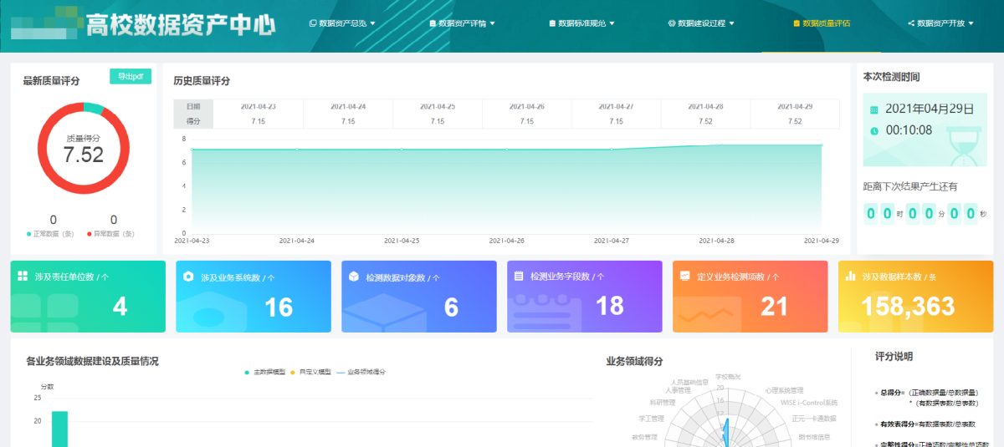Image resolution: width=1004 pixels, height=447 pixels.
Task: Open the 检测业务字段数 card showing 18
Action: pos(585,297)
